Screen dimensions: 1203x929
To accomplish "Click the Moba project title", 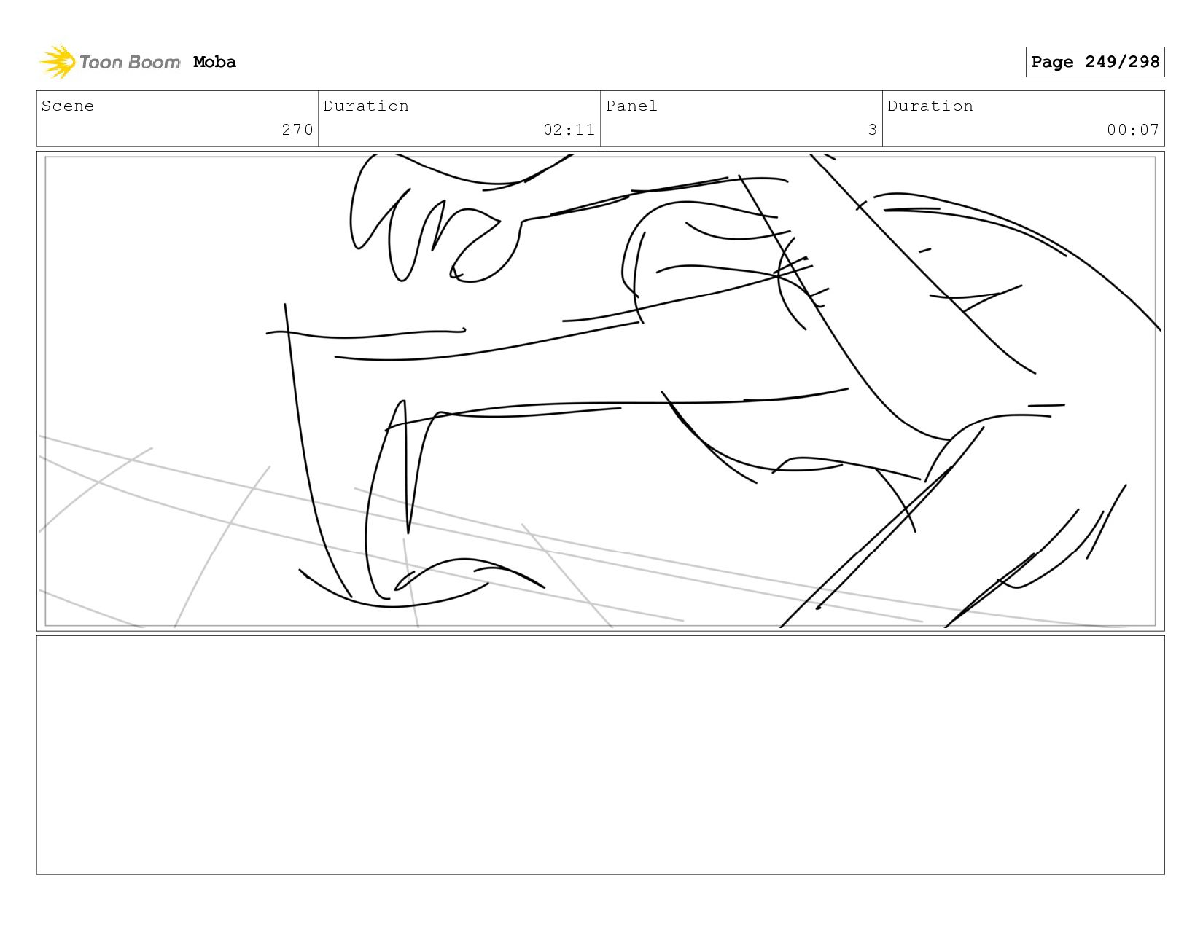I will click(x=214, y=62).
